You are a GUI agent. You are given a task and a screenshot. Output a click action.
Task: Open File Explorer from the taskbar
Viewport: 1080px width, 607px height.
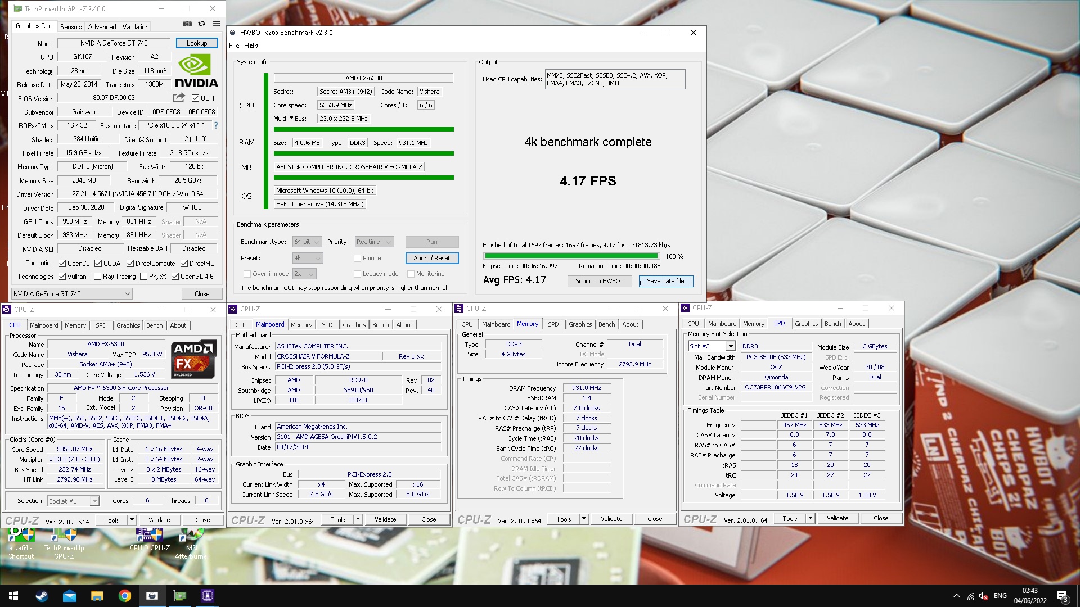97,596
